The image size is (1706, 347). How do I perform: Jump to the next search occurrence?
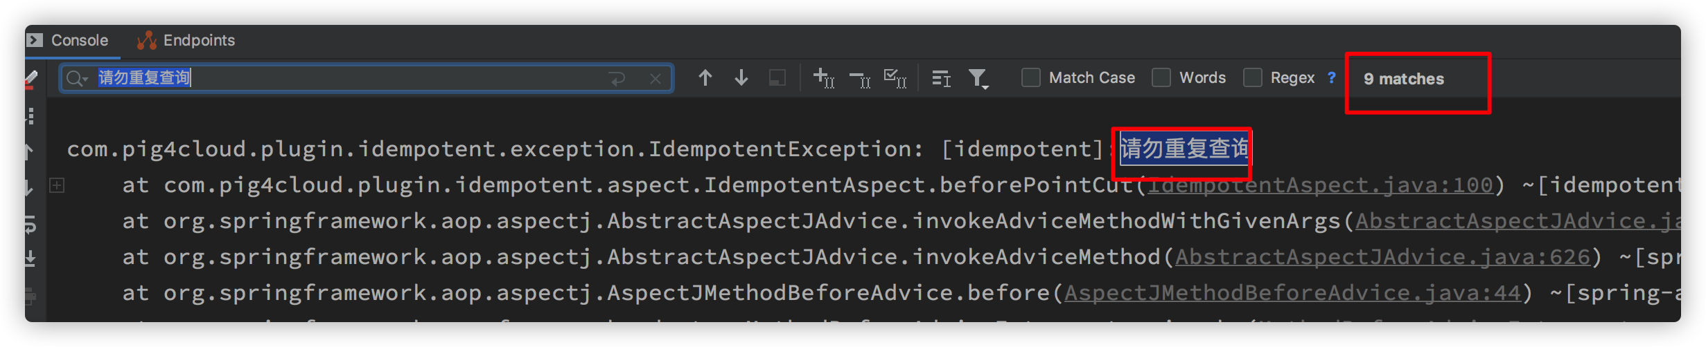741,78
